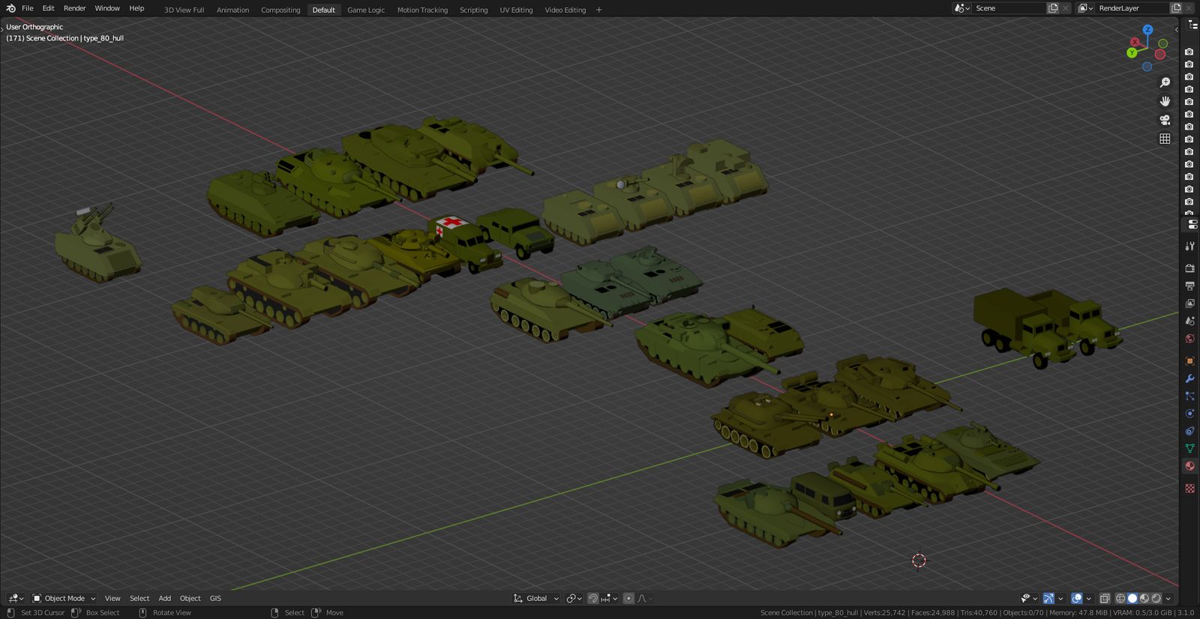Expand the sidebar with small arrow
The height and width of the screenshot is (619, 1200).
click(x=1176, y=30)
